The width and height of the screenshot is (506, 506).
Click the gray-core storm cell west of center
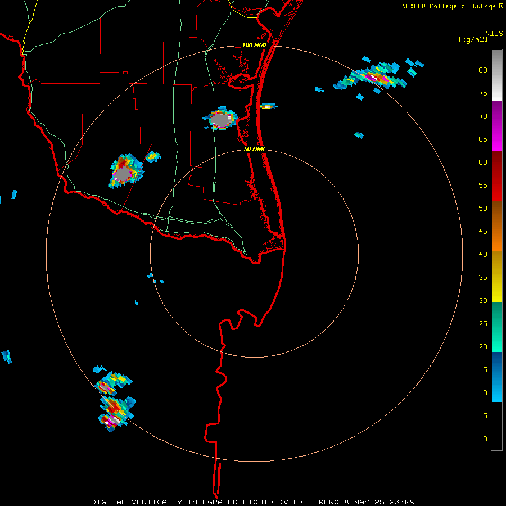pyautogui.click(x=126, y=171)
